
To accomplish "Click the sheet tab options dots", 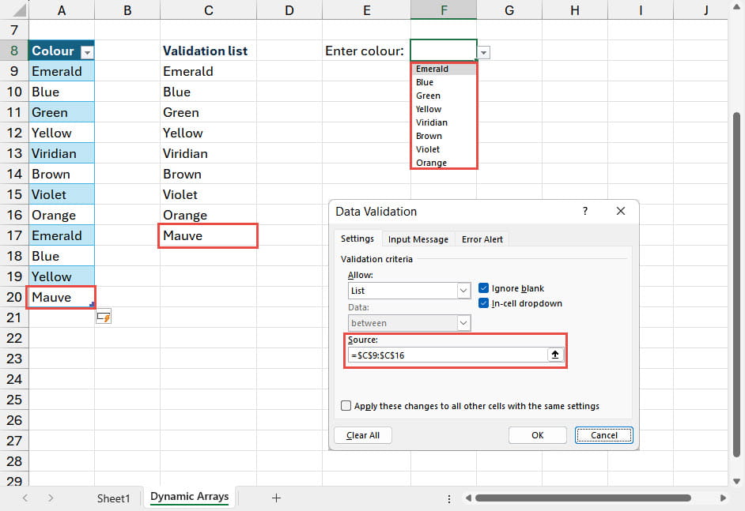I will (449, 498).
